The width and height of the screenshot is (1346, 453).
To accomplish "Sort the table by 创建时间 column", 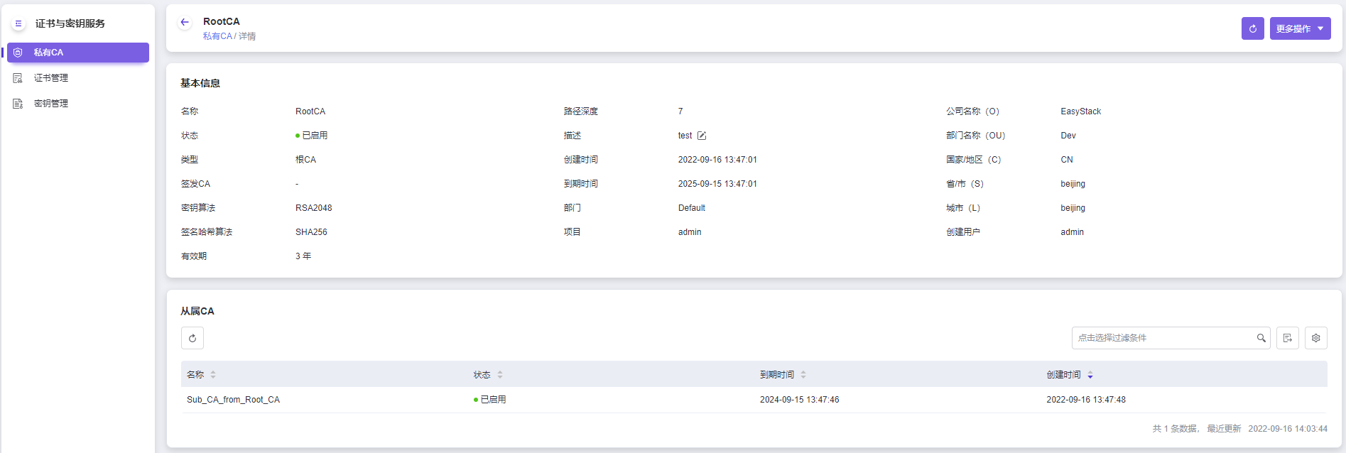I will click(1090, 375).
